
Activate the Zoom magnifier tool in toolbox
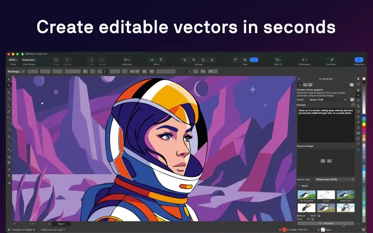9,98
